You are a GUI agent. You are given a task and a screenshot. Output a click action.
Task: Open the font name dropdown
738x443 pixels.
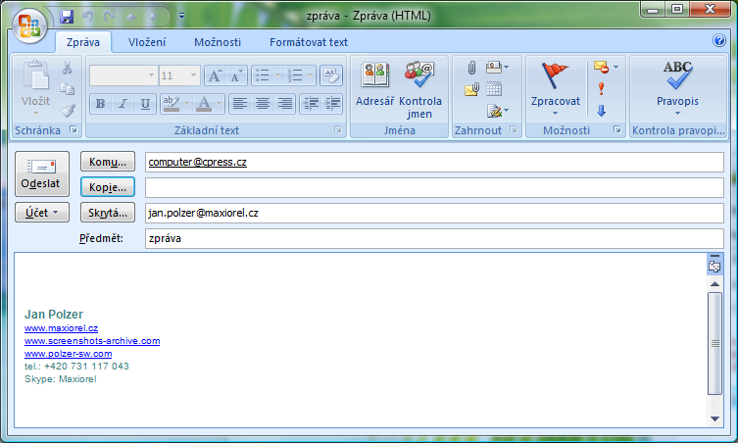tap(151, 75)
